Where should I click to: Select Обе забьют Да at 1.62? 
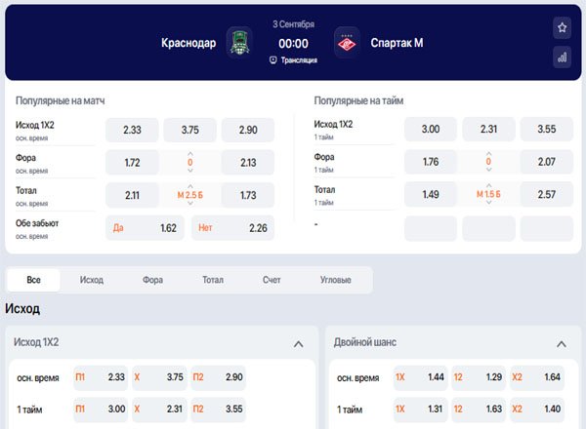tap(145, 228)
